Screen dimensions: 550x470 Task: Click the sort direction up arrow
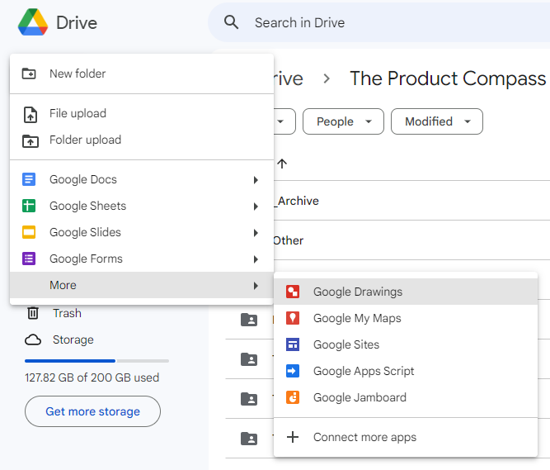coord(282,164)
